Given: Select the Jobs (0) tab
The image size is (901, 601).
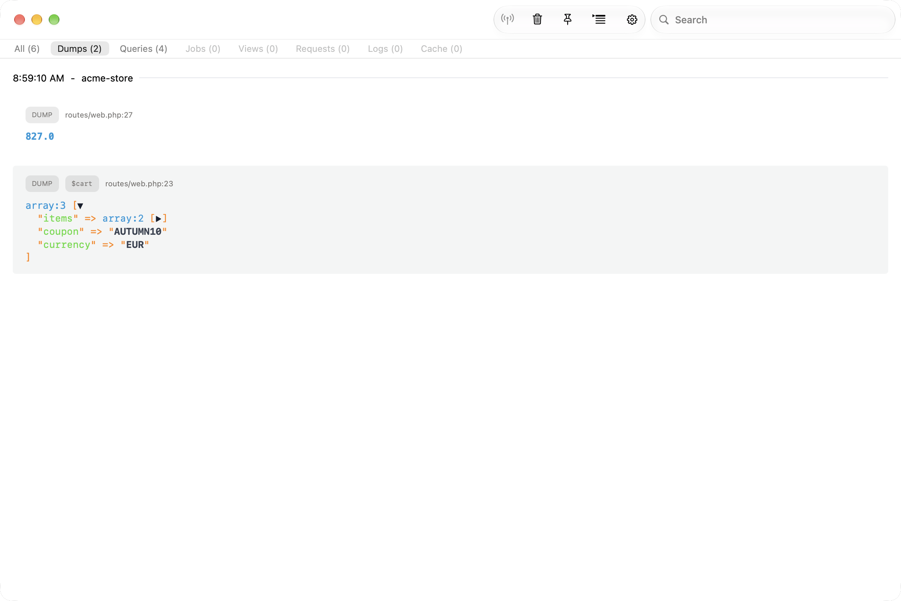Looking at the screenshot, I should tap(203, 49).
